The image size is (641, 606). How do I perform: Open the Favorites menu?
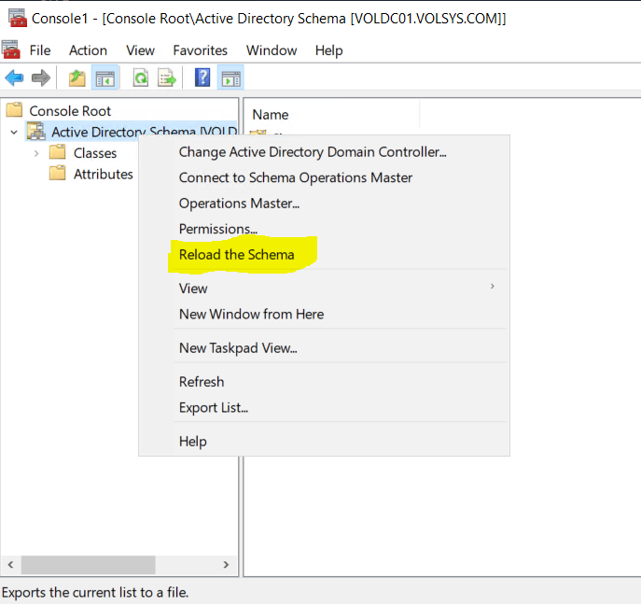[200, 50]
